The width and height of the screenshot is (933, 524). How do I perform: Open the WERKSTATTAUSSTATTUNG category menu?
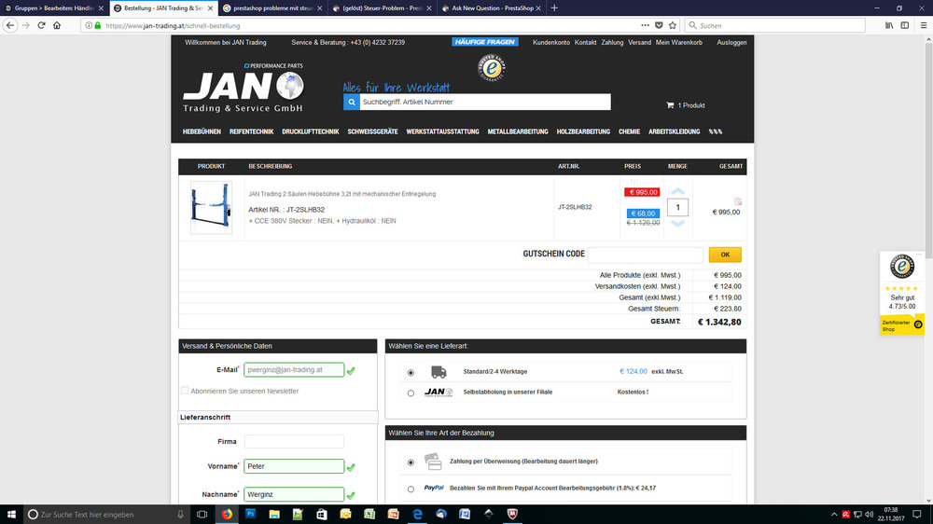coord(442,131)
